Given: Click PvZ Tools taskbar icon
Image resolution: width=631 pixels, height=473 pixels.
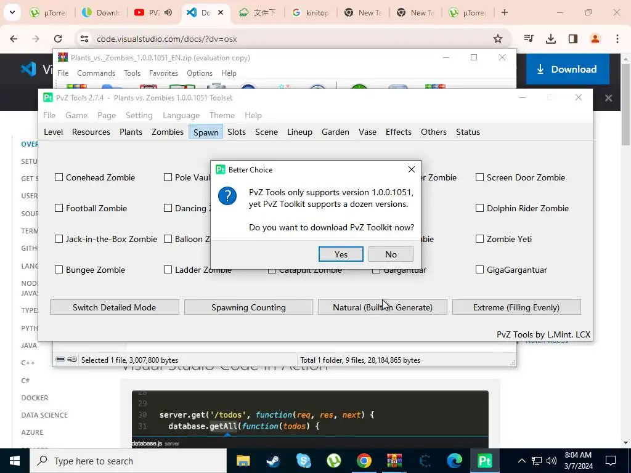Looking at the screenshot, I should (x=485, y=461).
